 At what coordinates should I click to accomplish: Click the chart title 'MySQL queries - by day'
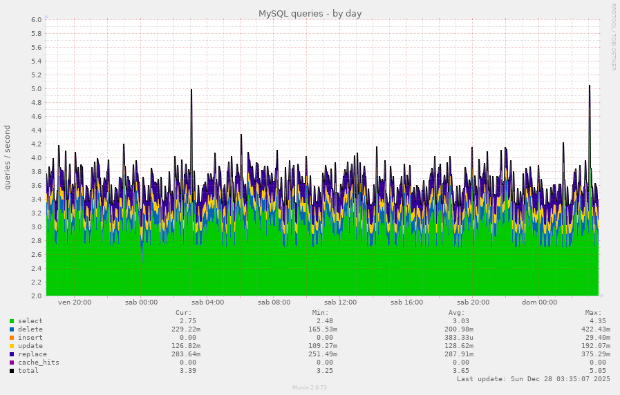click(x=310, y=13)
